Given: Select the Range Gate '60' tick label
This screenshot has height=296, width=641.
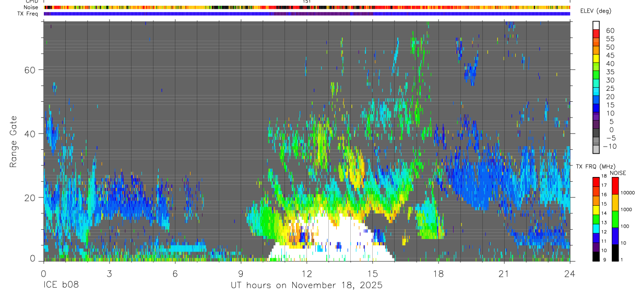Looking at the screenshot, I should click(x=30, y=70).
